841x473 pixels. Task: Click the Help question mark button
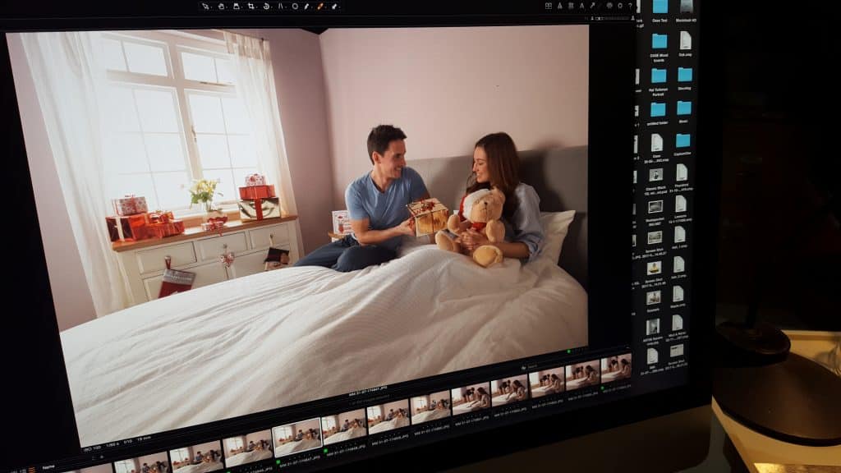(x=630, y=7)
